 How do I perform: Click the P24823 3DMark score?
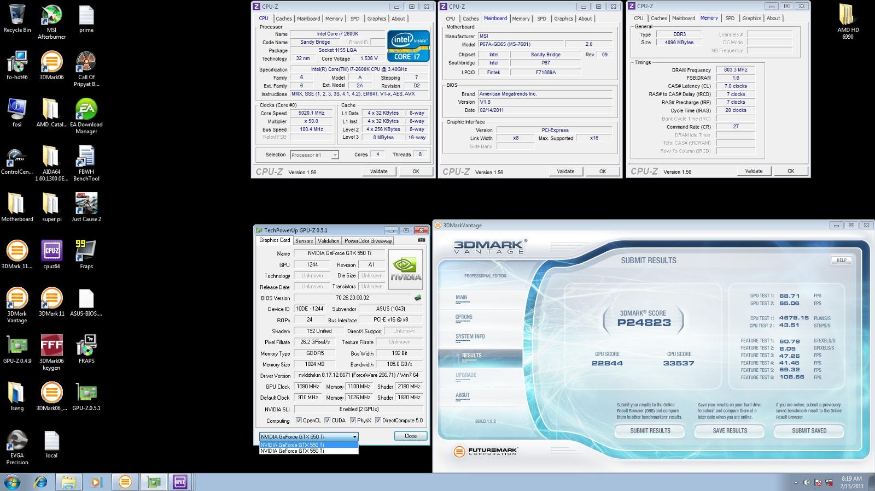644,323
